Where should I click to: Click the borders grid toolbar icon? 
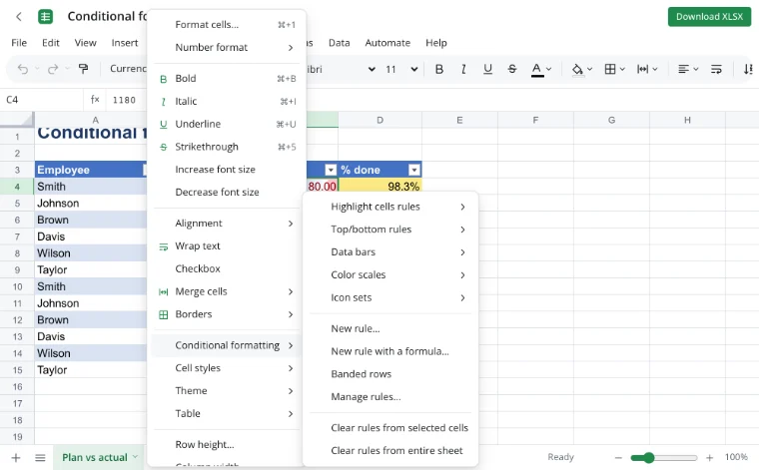click(610, 69)
